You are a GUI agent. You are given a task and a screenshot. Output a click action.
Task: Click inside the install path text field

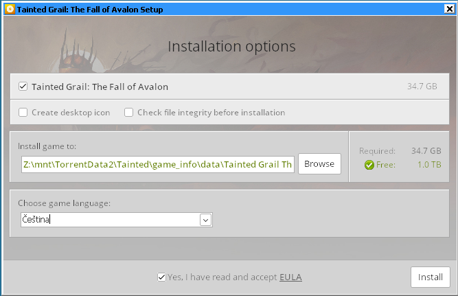coord(157,164)
